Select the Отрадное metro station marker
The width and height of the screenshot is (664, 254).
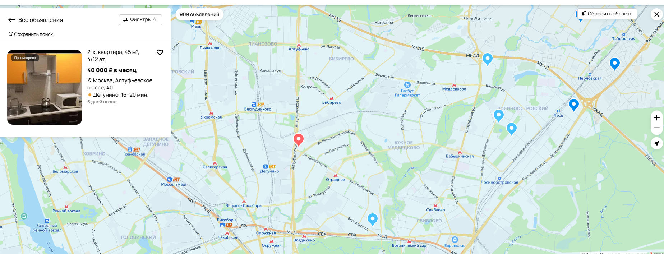coord(336,175)
